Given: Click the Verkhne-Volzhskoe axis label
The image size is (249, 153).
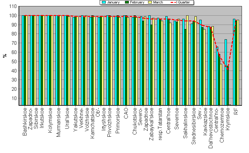Looking at the screenshot, I should tap(84, 119).
